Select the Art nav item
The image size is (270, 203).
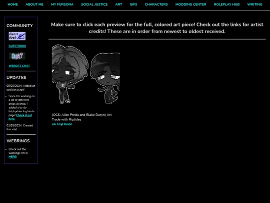[118, 5]
